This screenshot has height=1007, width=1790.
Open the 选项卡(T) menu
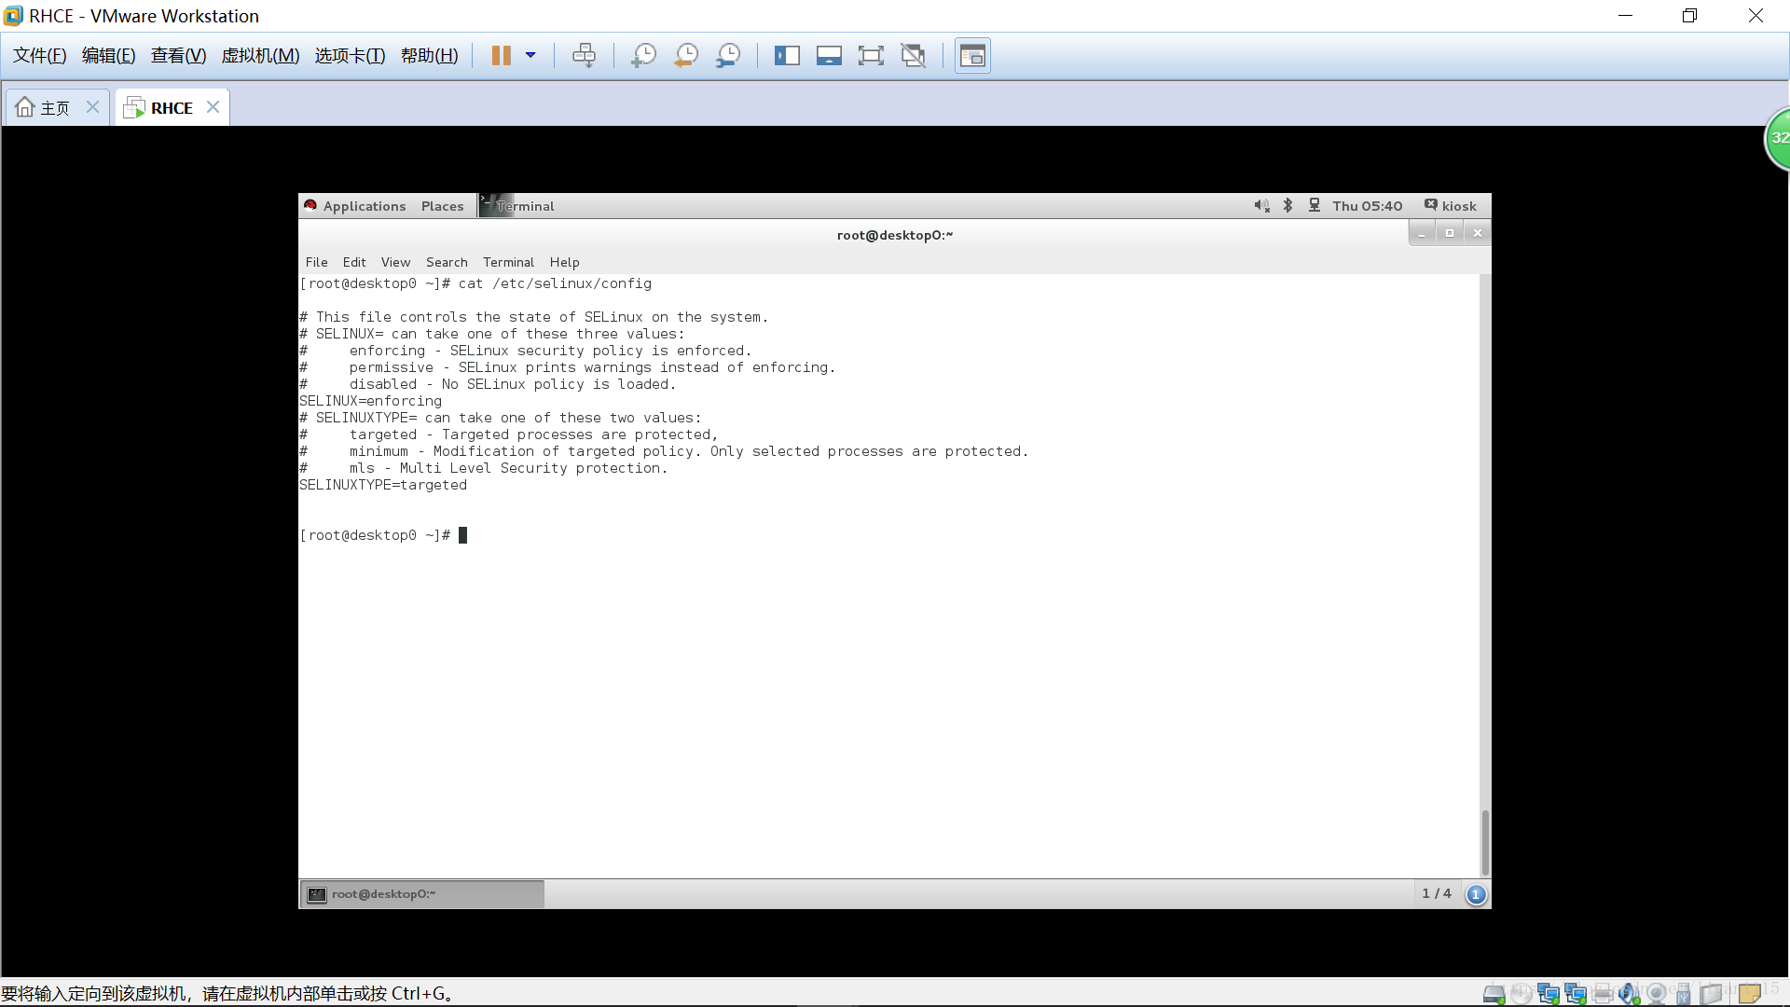(350, 56)
